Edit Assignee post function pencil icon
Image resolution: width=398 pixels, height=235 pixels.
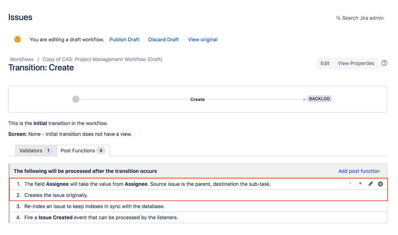click(x=371, y=184)
